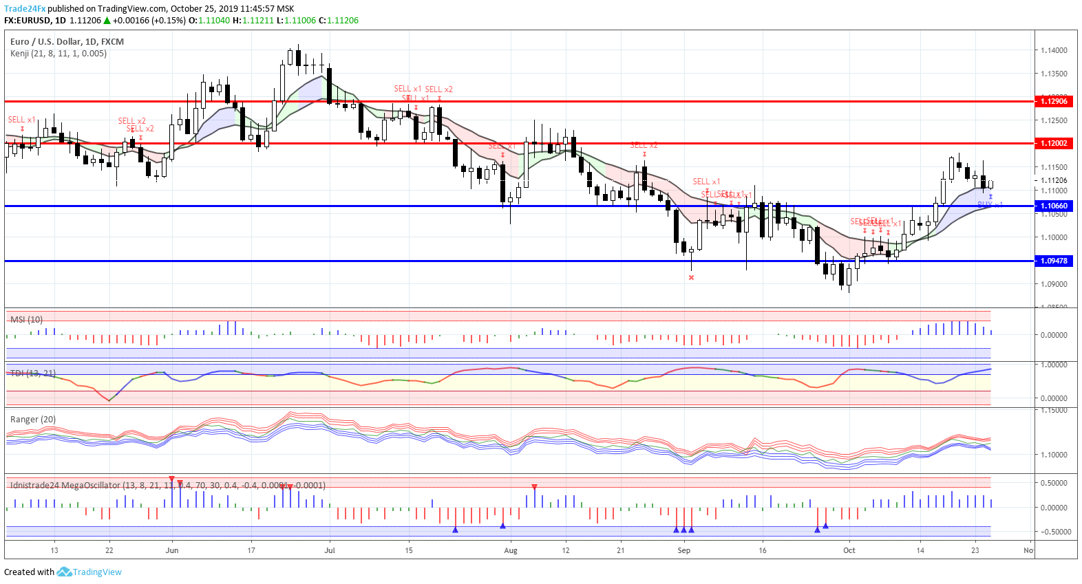Click the 'Jun' date label on time axis
The width and height of the screenshot is (1082, 584).
pyautogui.click(x=172, y=550)
